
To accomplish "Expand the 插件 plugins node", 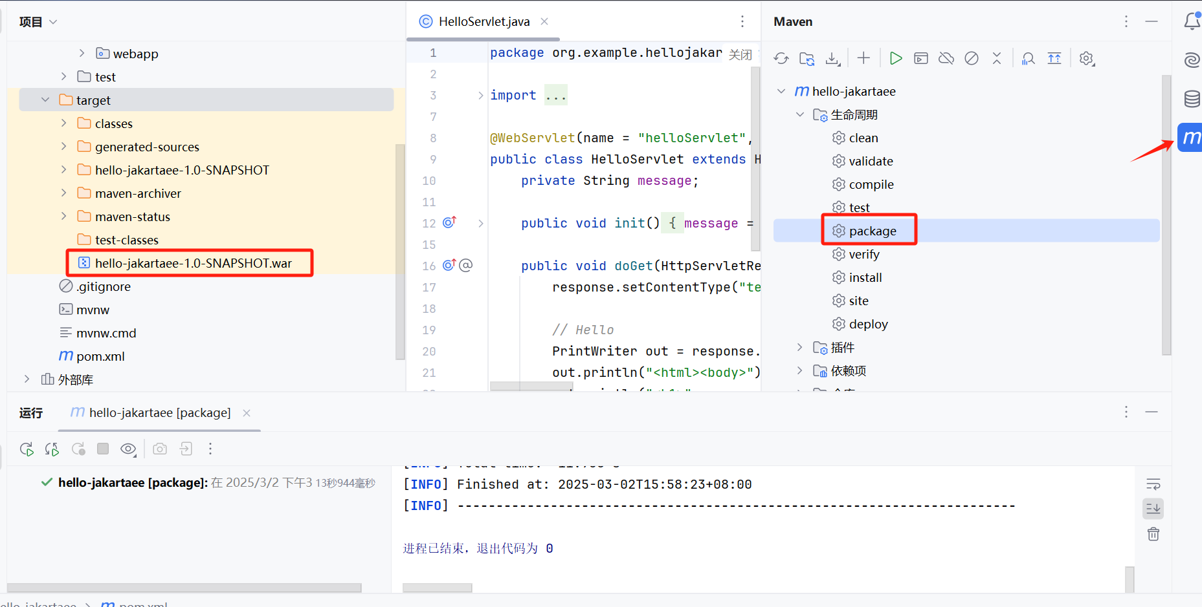I will (800, 347).
